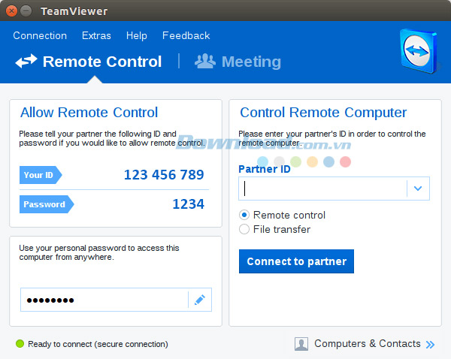The width and height of the screenshot is (451, 359).
Task: Click into the Partner ID text field
Action: coord(322,189)
